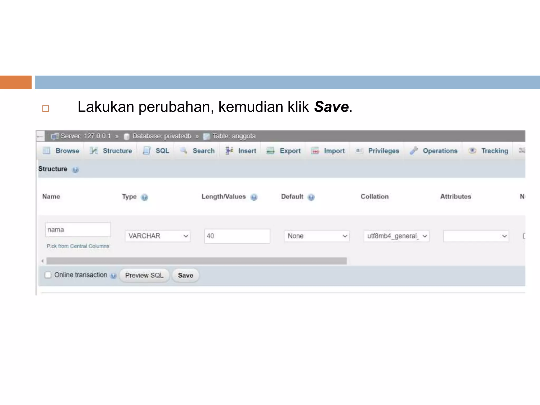
Task: Go to the Export tab
Action: point(283,151)
